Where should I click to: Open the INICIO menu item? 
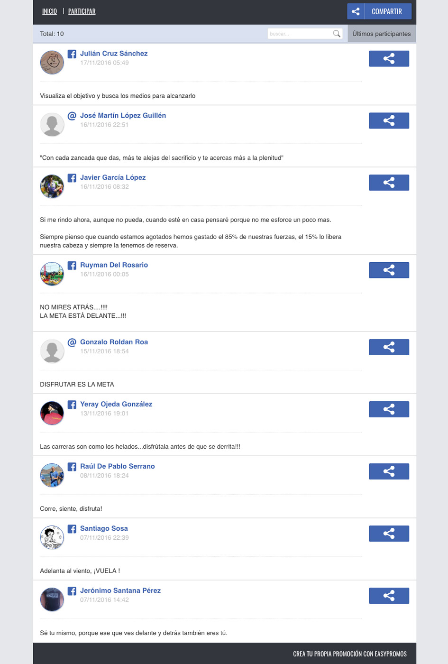tap(49, 11)
